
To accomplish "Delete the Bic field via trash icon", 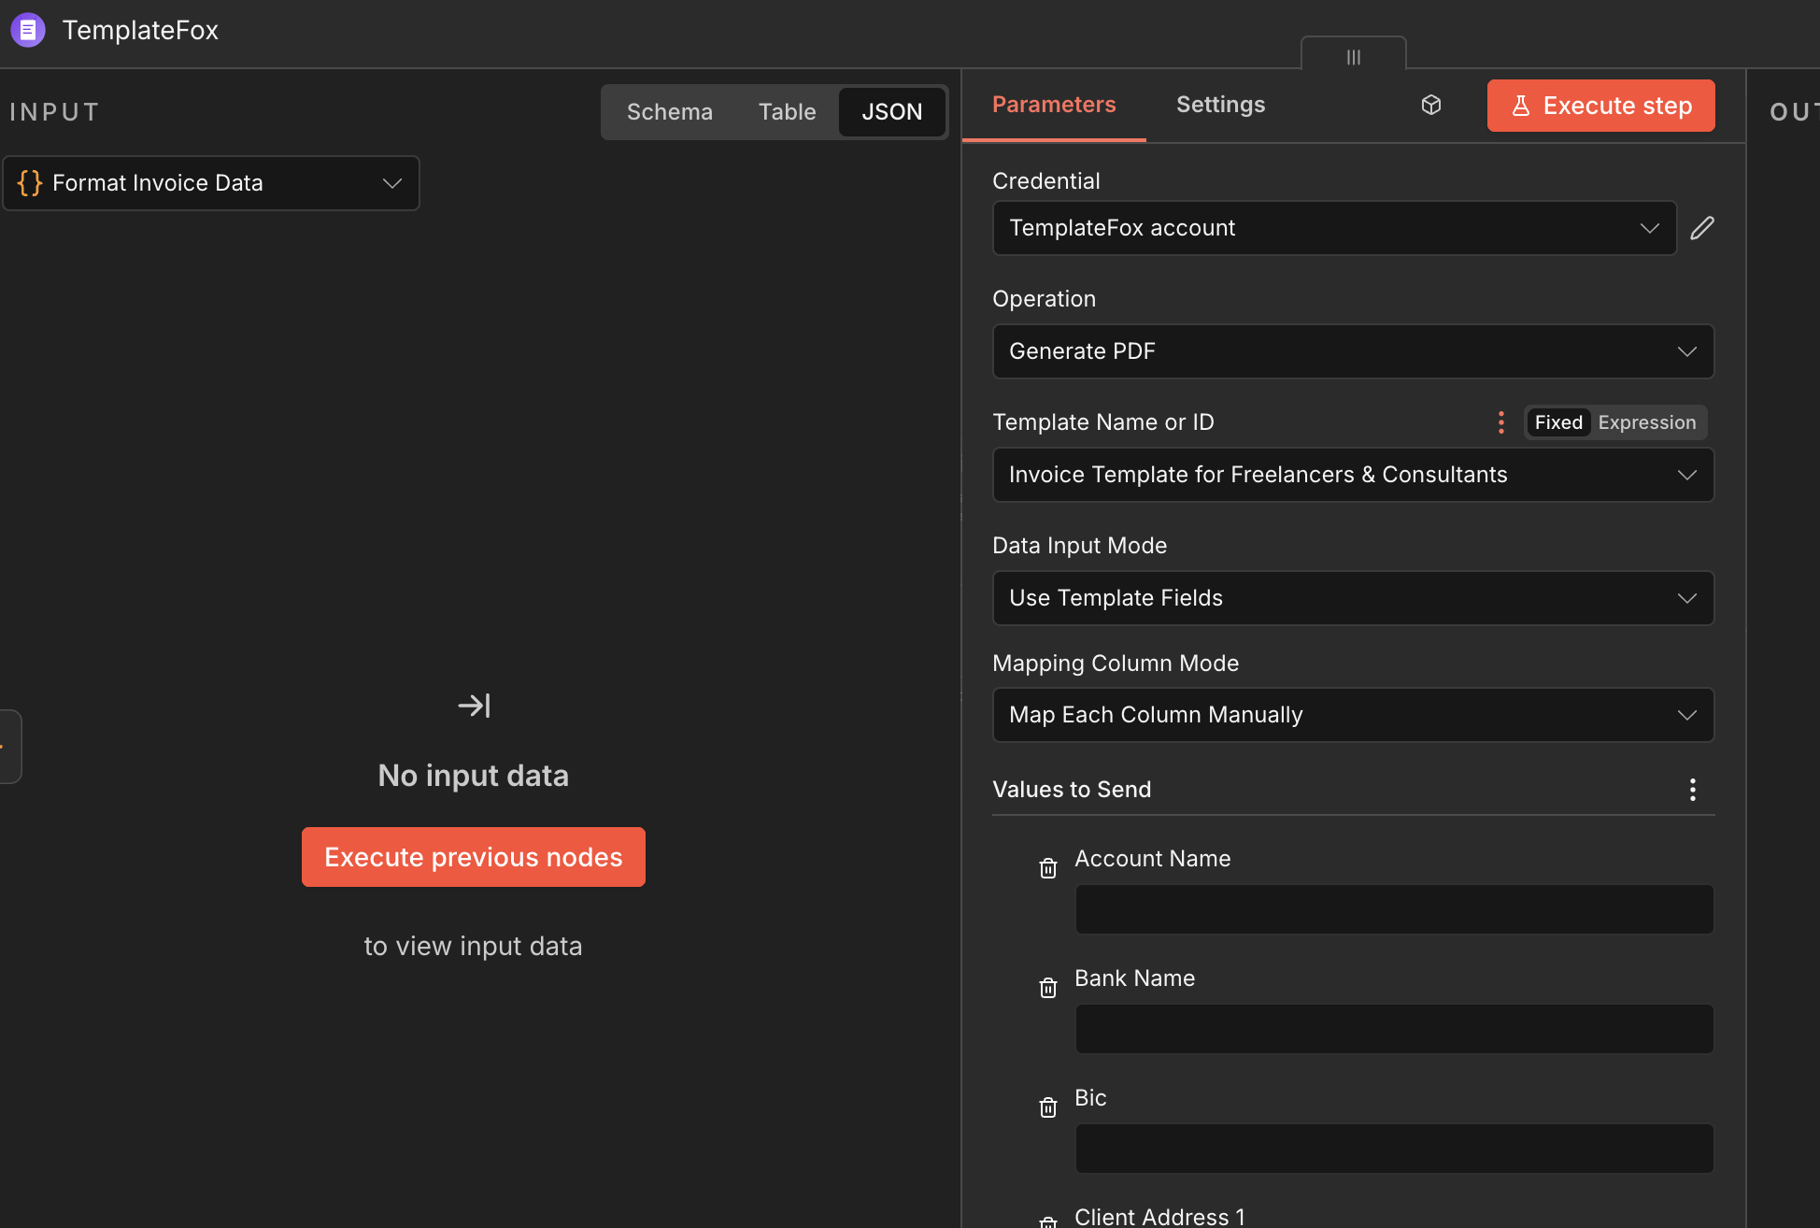I will (x=1048, y=1107).
